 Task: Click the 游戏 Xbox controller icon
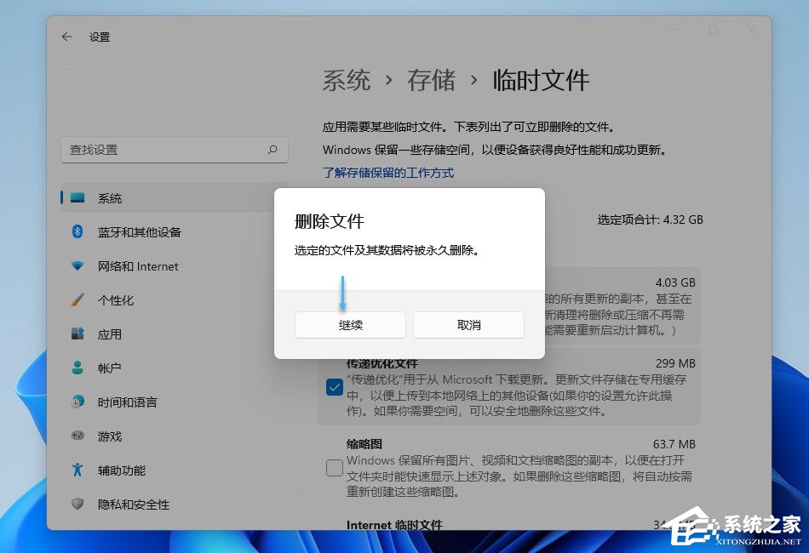click(79, 436)
